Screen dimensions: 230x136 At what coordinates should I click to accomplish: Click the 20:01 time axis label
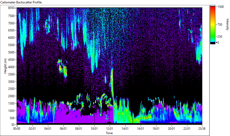[171, 129]
